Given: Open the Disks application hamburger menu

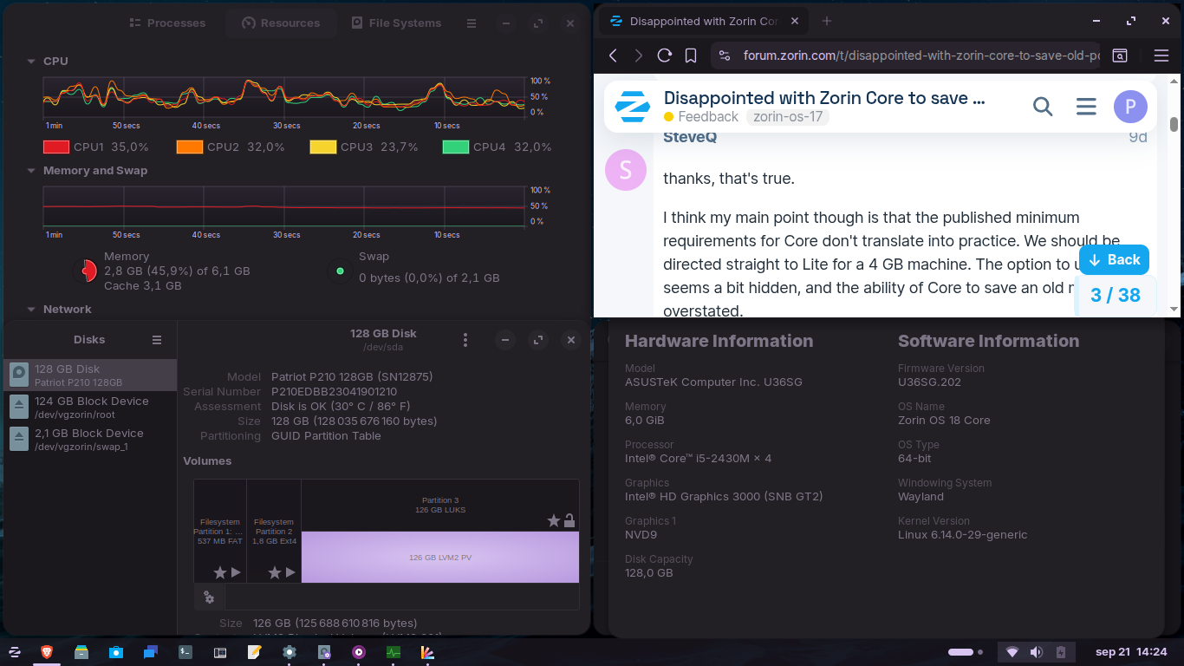Looking at the screenshot, I should pyautogui.click(x=157, y=340).
